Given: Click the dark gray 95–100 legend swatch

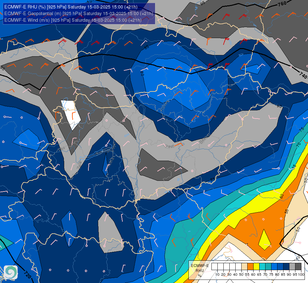Looking at the screenshot, I should [x=298, y=267].
